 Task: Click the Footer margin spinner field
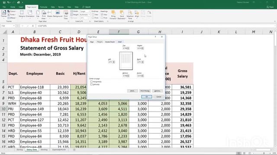pyautogui.click(x=140, y=76)
